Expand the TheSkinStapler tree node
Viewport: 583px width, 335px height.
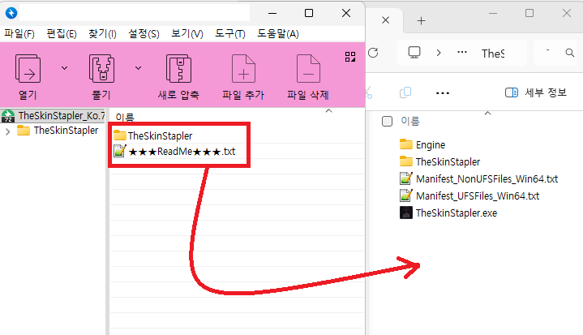pyautogui.click(x=7, y=131)
